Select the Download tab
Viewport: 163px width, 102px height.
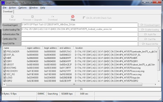pos(8,11)
